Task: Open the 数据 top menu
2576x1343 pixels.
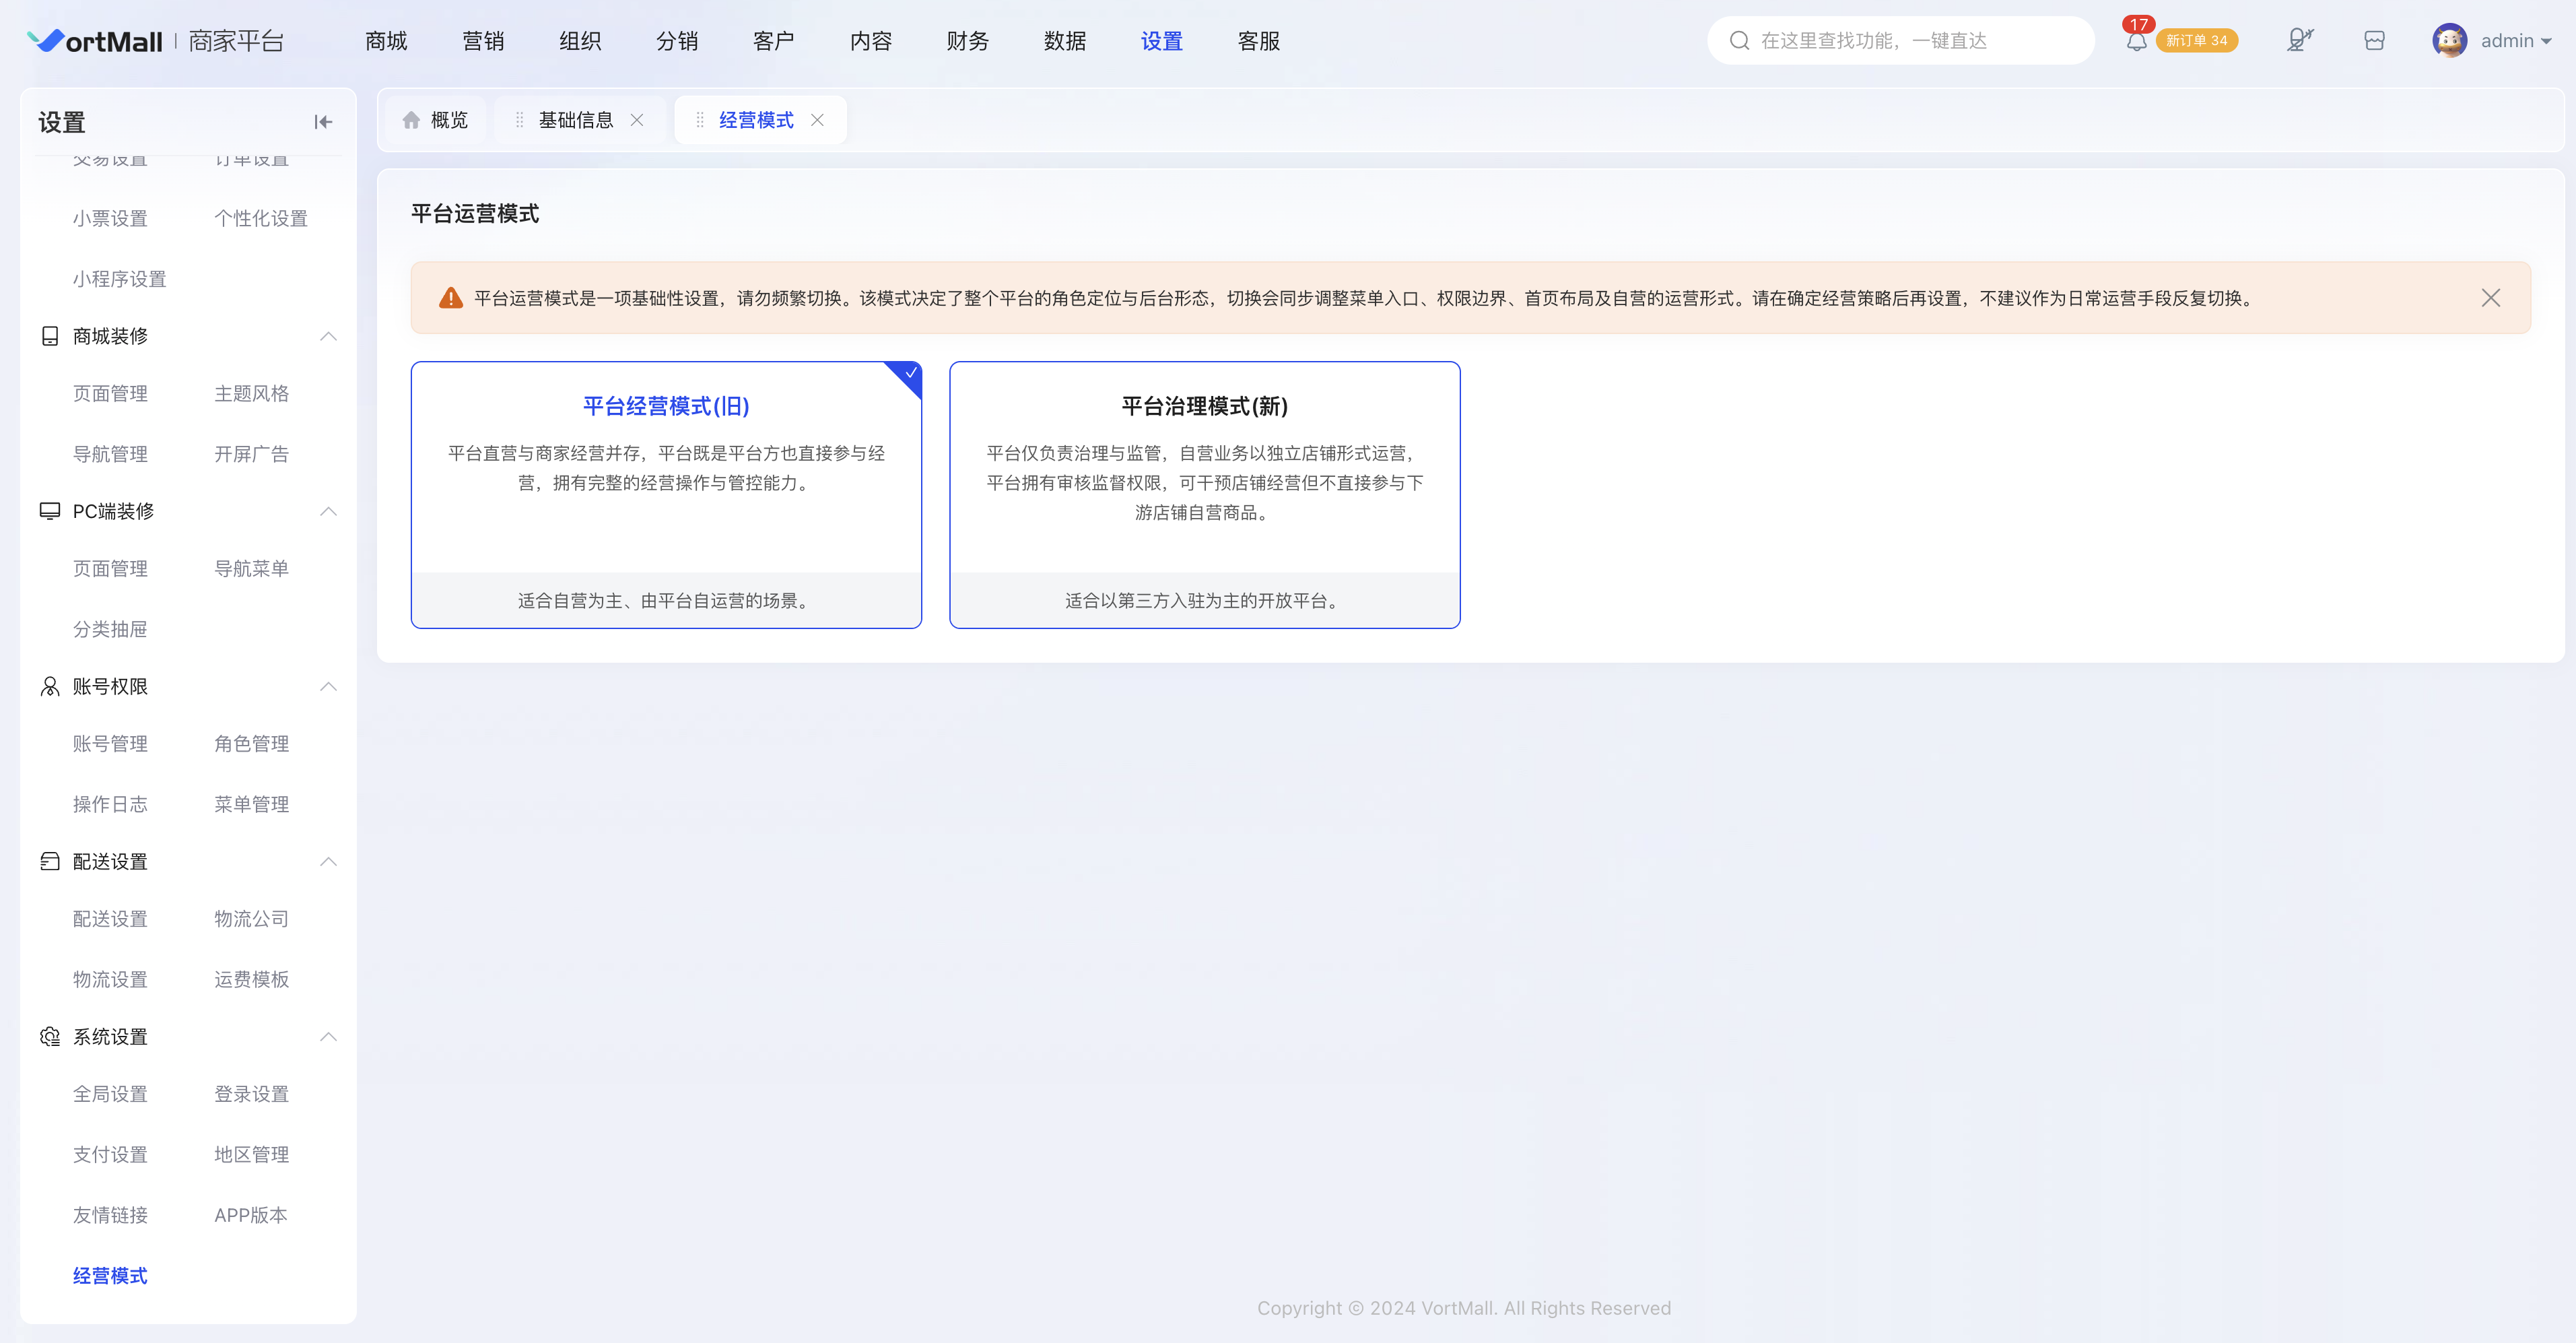Action: click(x=1065, y=41)
